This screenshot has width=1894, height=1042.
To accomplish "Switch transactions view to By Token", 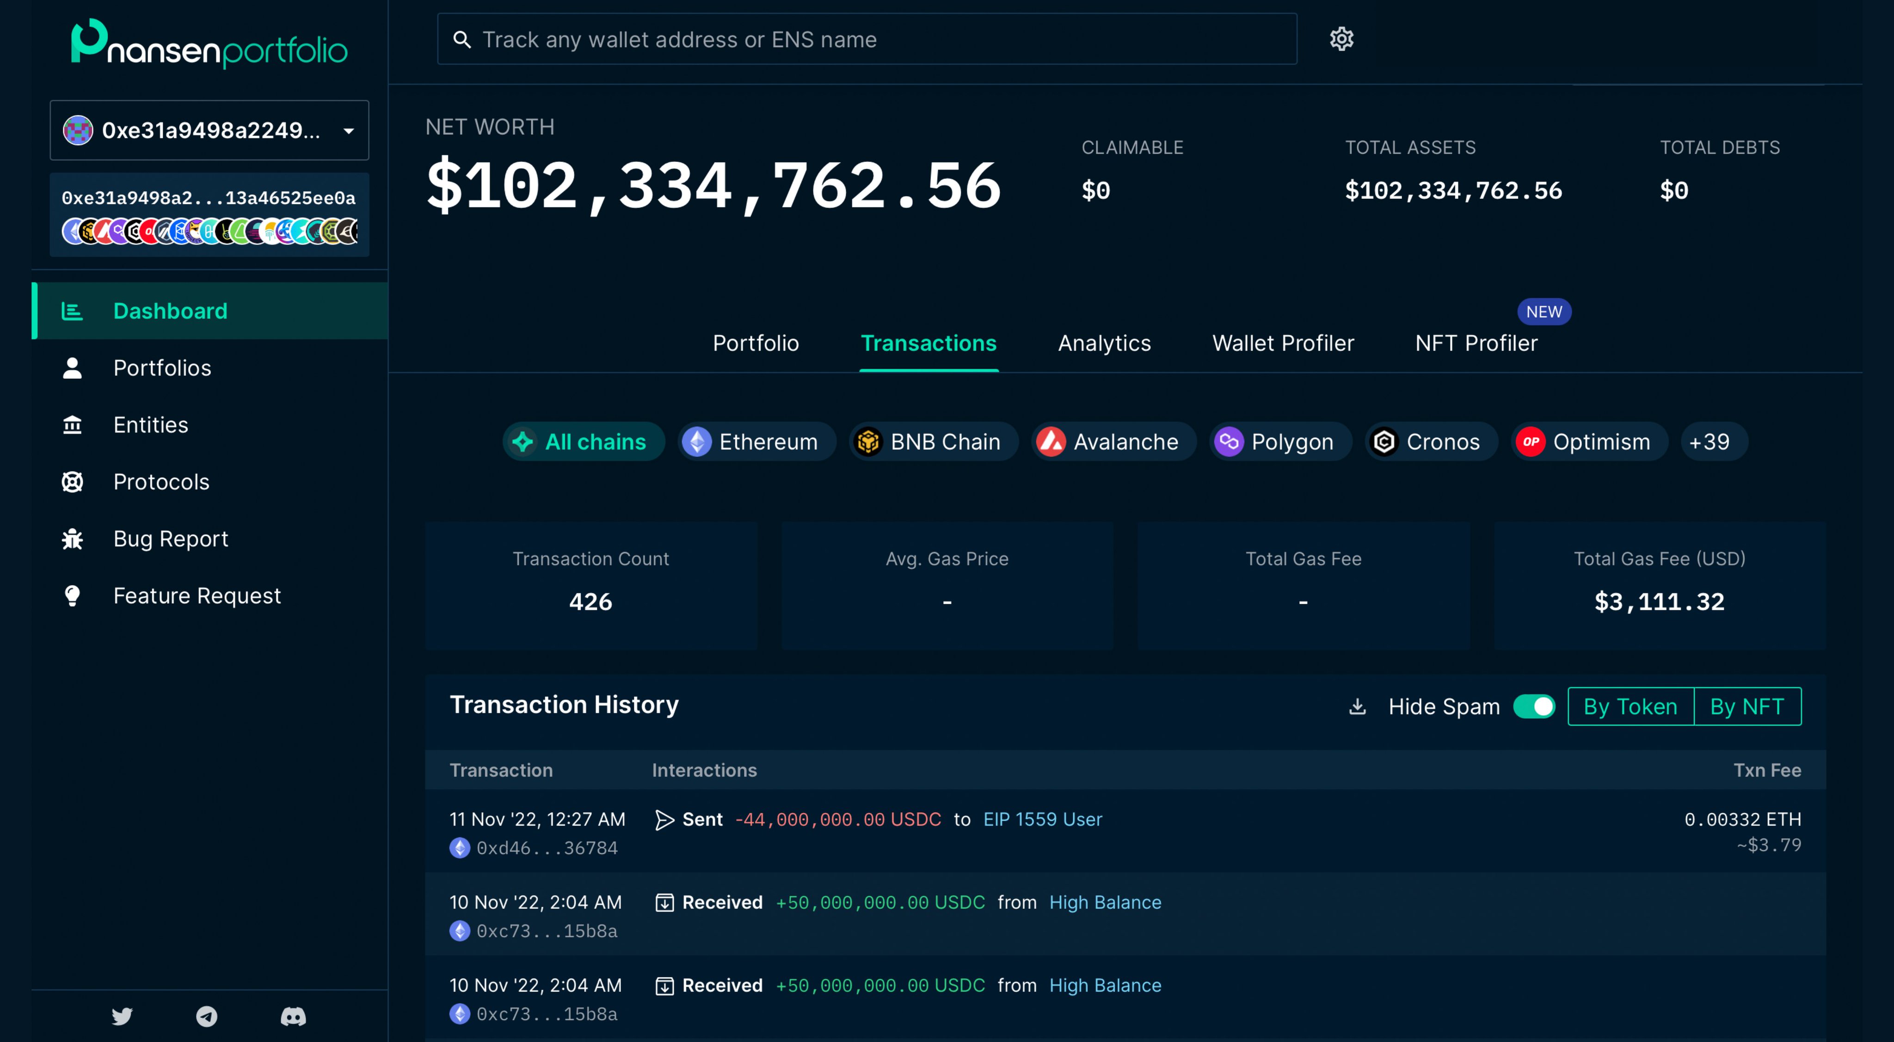I will 1630,706.
